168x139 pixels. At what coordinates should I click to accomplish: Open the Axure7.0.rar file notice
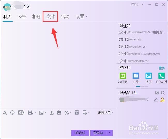132,47
